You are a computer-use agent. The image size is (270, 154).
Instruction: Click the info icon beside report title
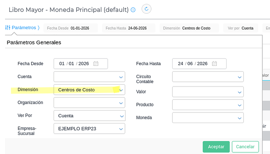coord(133,10)
